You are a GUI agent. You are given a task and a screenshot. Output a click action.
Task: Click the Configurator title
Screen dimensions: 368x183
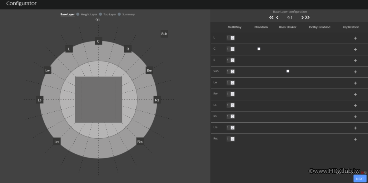click(21, 4)
